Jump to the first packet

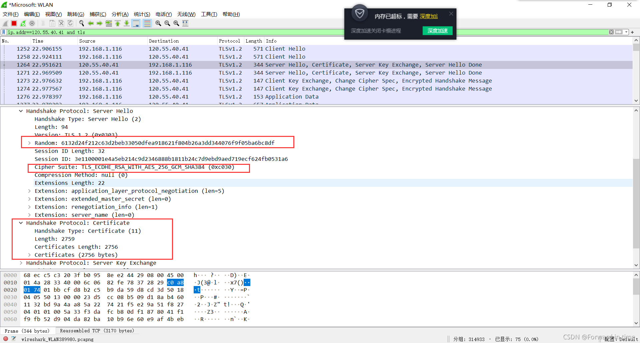118,23
